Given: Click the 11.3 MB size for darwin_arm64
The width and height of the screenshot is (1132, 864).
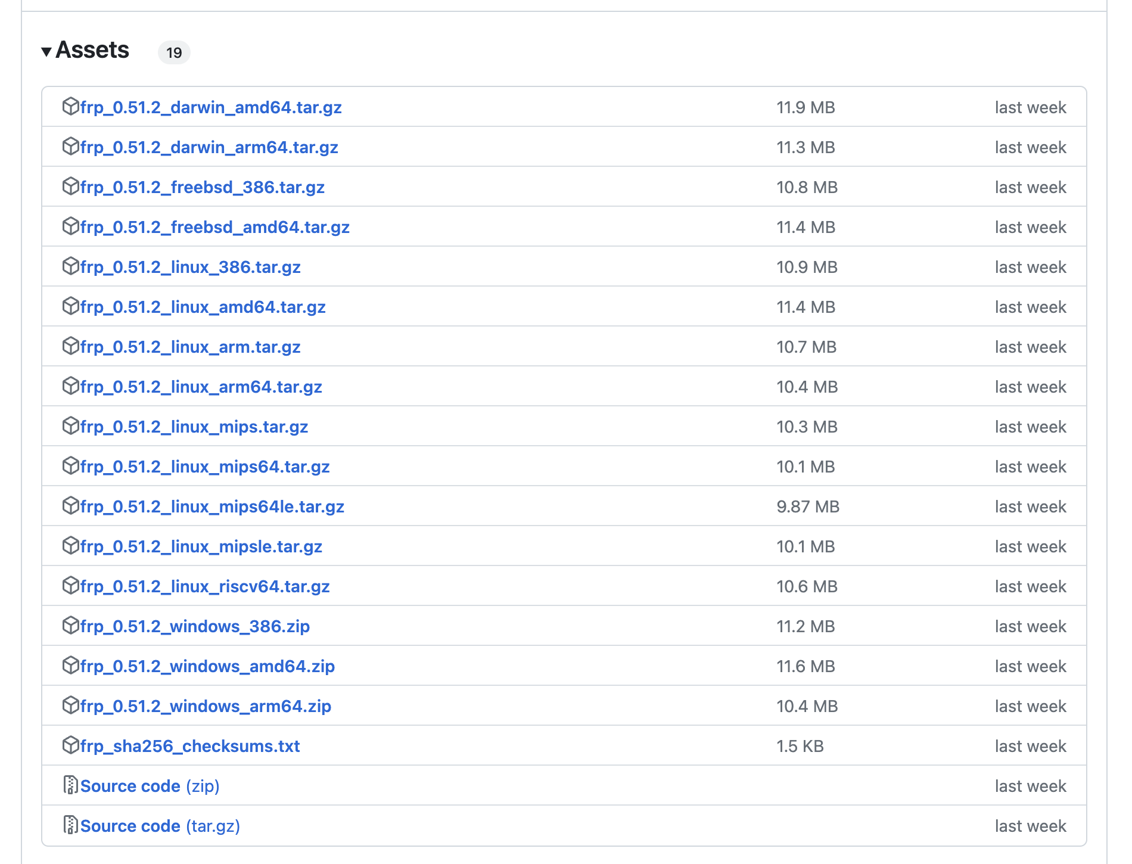Looking at the screenshot, I should (x=806, y=147).
